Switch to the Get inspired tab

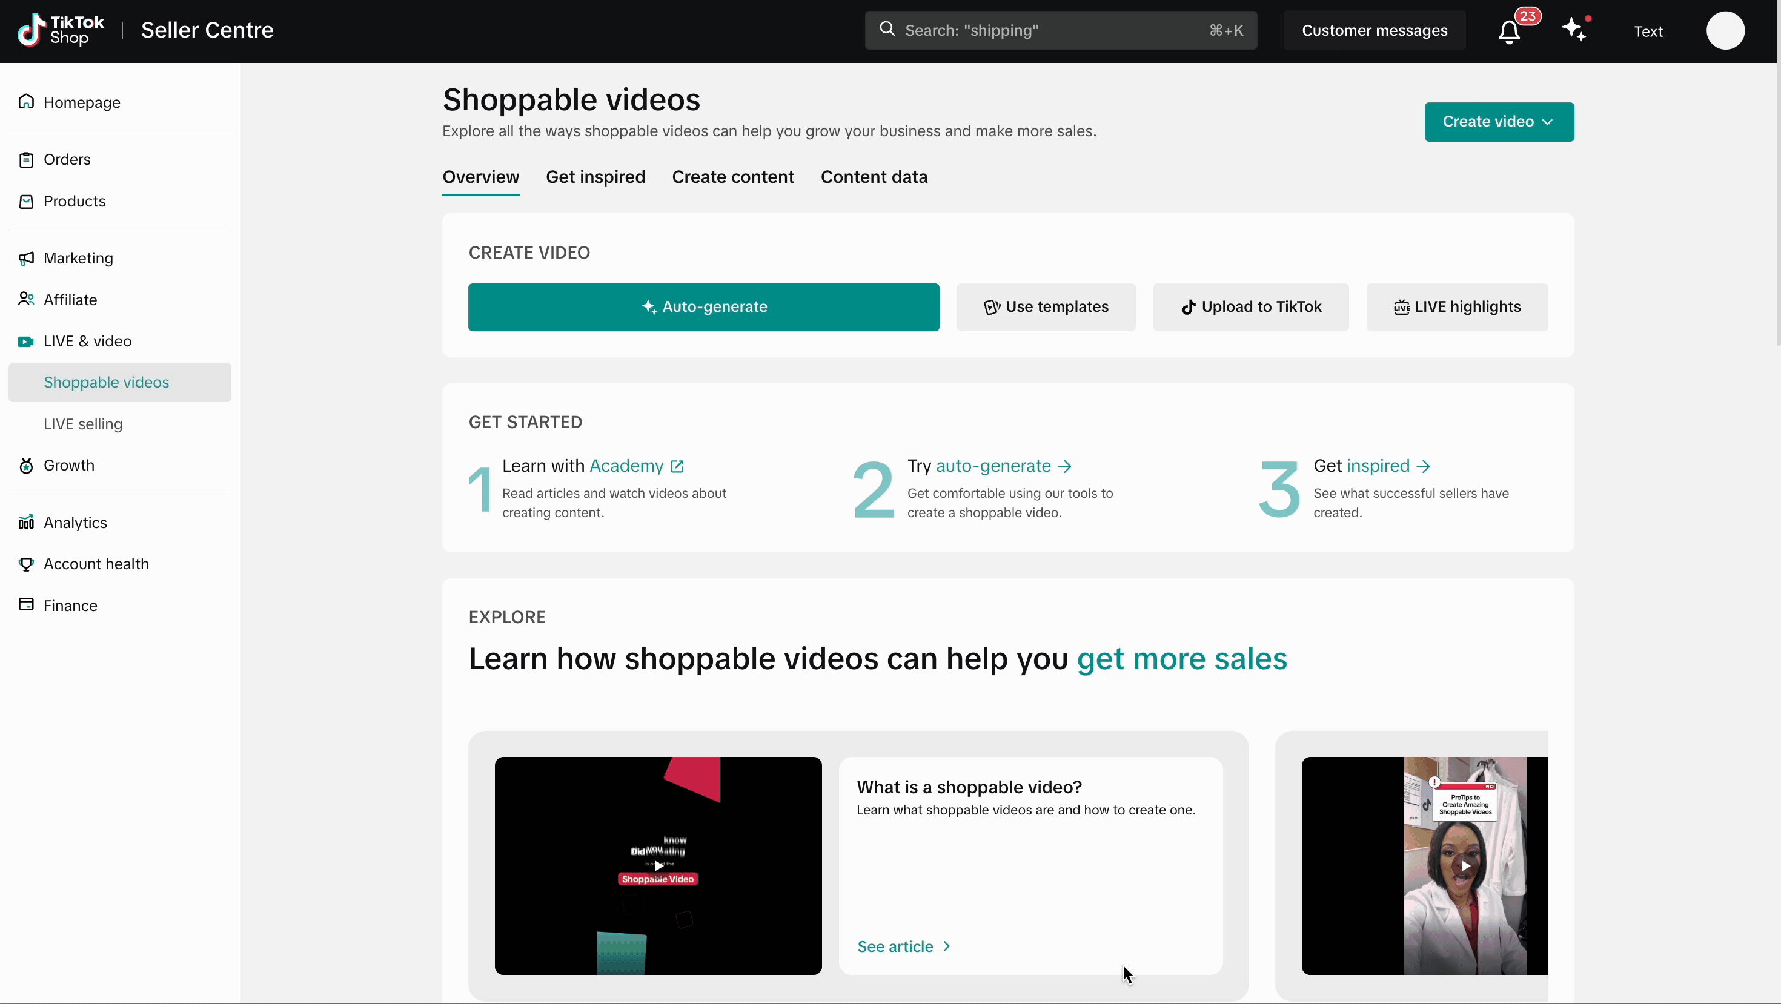pos(595,177)
